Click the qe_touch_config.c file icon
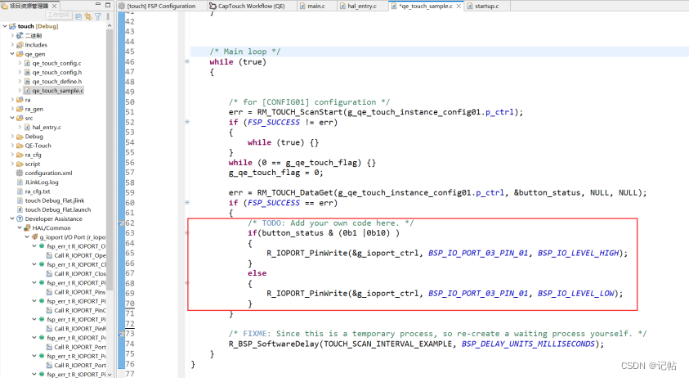The width and height of the screenshot is (689, 378). [27, 63]
